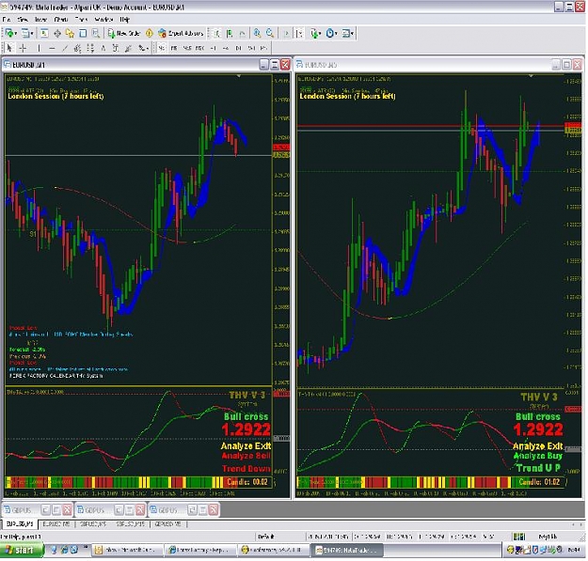Click the New Chart toolbar icon
The width and height of the screenshot is (588, 561).
[9, 33]
